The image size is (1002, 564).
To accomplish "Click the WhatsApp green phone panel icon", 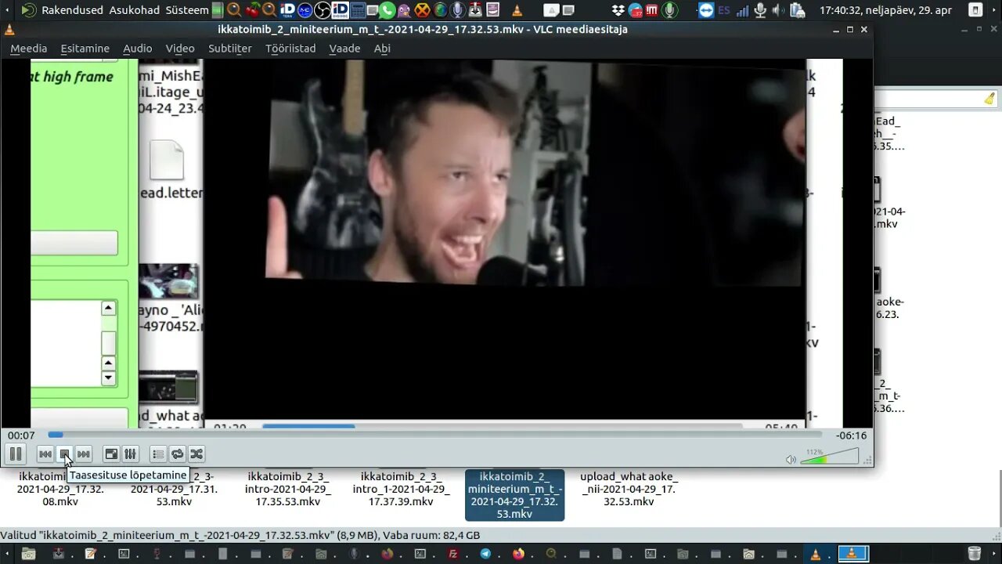I will (387, 10).
